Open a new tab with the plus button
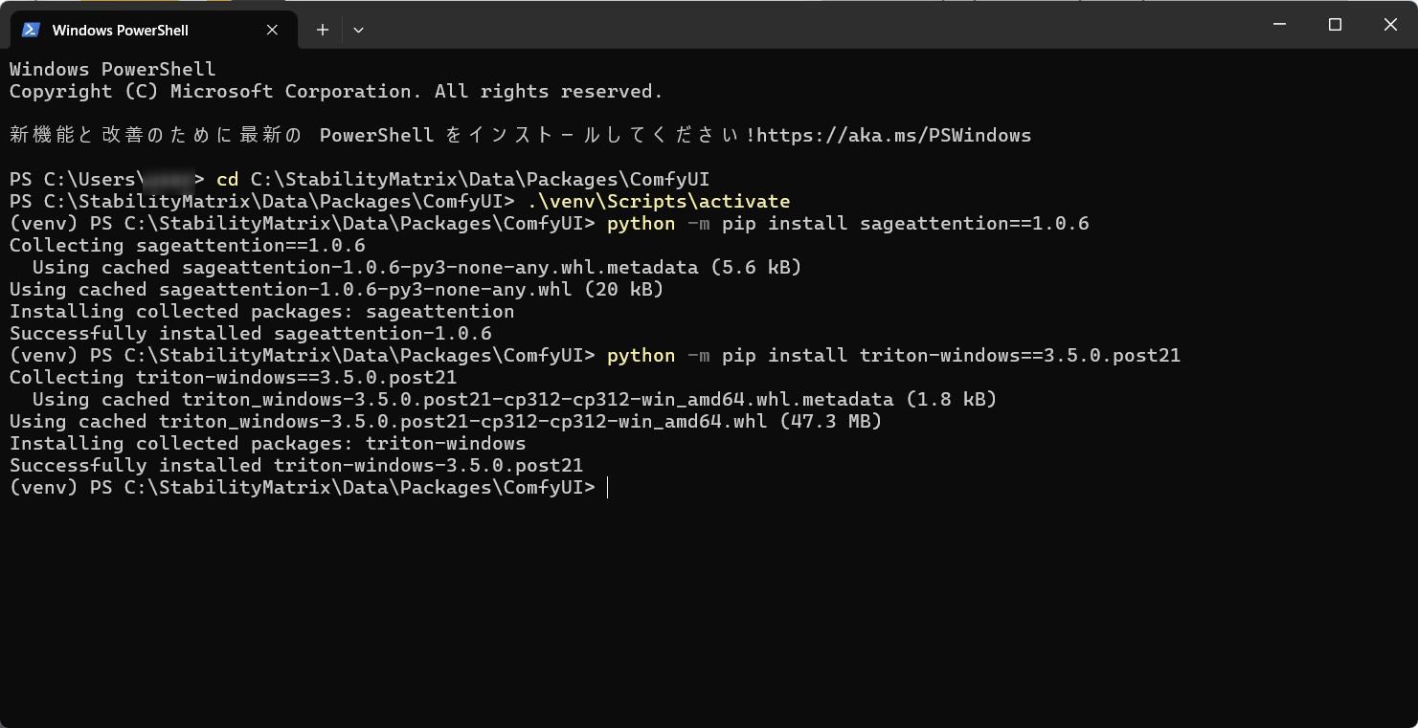 [x=323, y=30]
